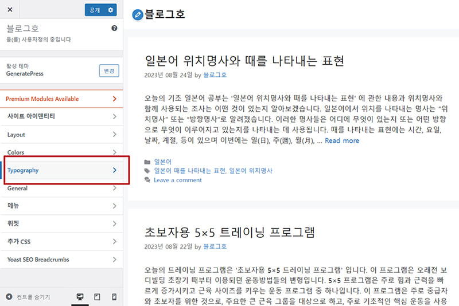Click the tags icon beside tag links

pos(147,171)
